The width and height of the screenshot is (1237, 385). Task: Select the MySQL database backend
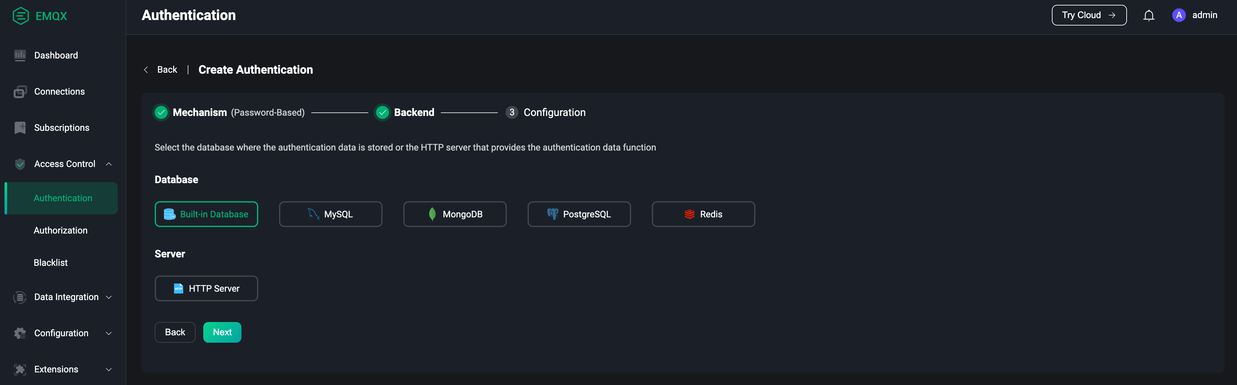click(330, 213)
